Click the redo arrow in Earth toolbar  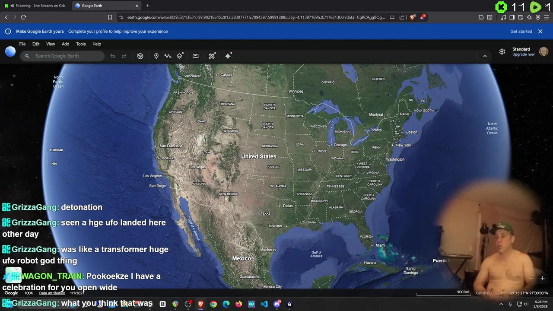[x=124, y=56]
